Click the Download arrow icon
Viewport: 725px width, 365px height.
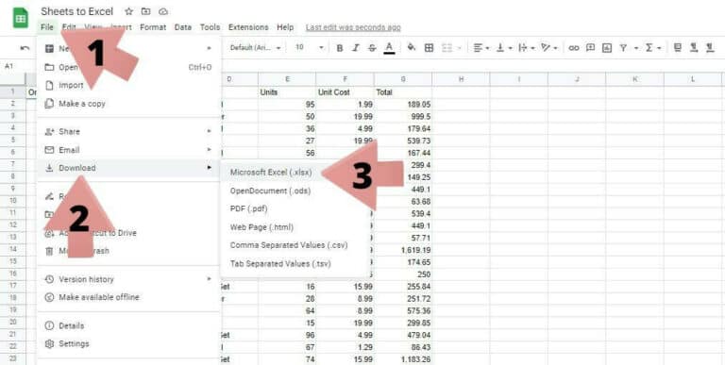49,168
